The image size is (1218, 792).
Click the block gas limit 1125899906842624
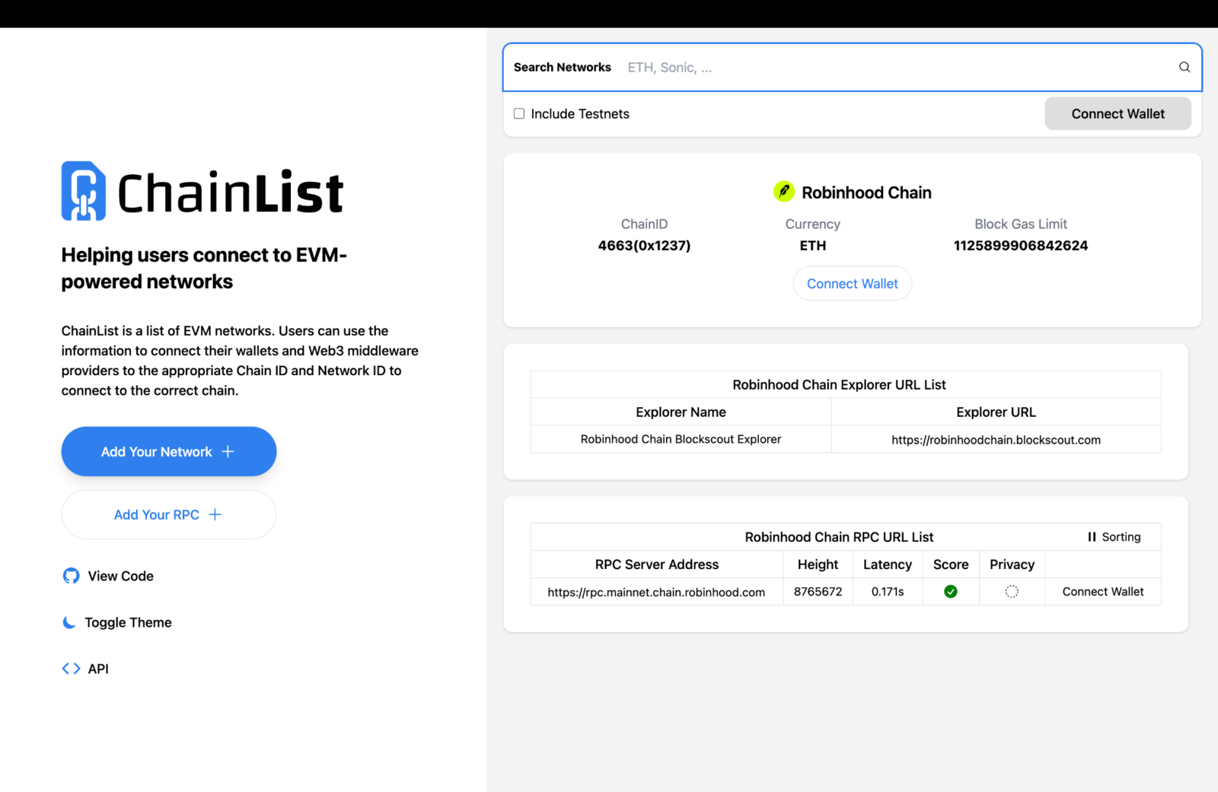tap(1021, 245)
